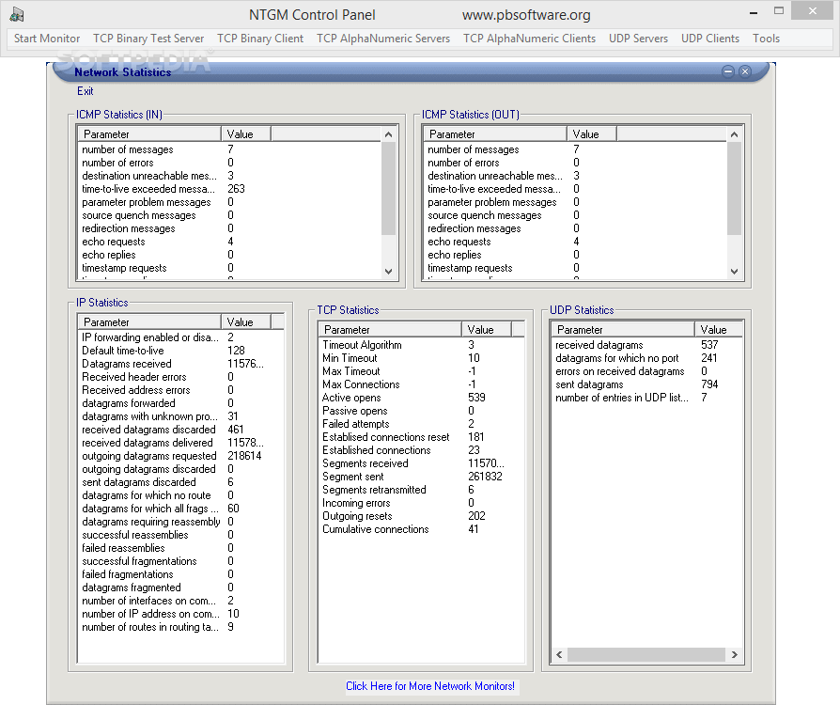Open the UDP Clients menu

710,38
